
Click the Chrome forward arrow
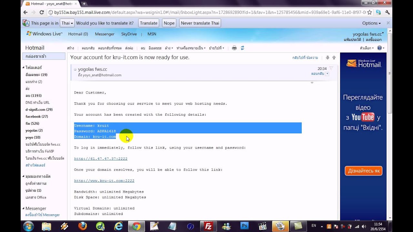pyautogui.click(x=34, y=12)
